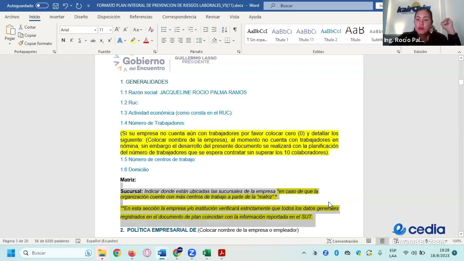This screenshot has width=464, height=261.
Task: Expand bullet list options arrow
Action: coord(170,30)
